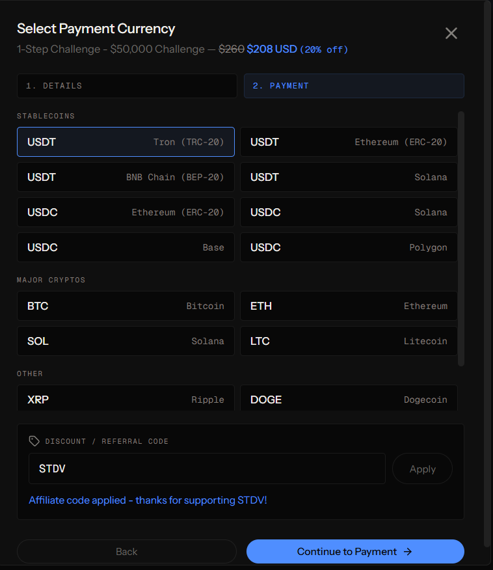Click the $208 USD discounted price
493x570 pixels.
coord(272,49)
